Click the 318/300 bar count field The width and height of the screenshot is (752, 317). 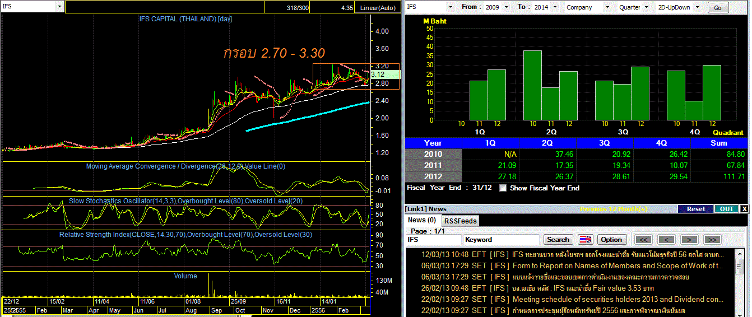coord(287,7)
